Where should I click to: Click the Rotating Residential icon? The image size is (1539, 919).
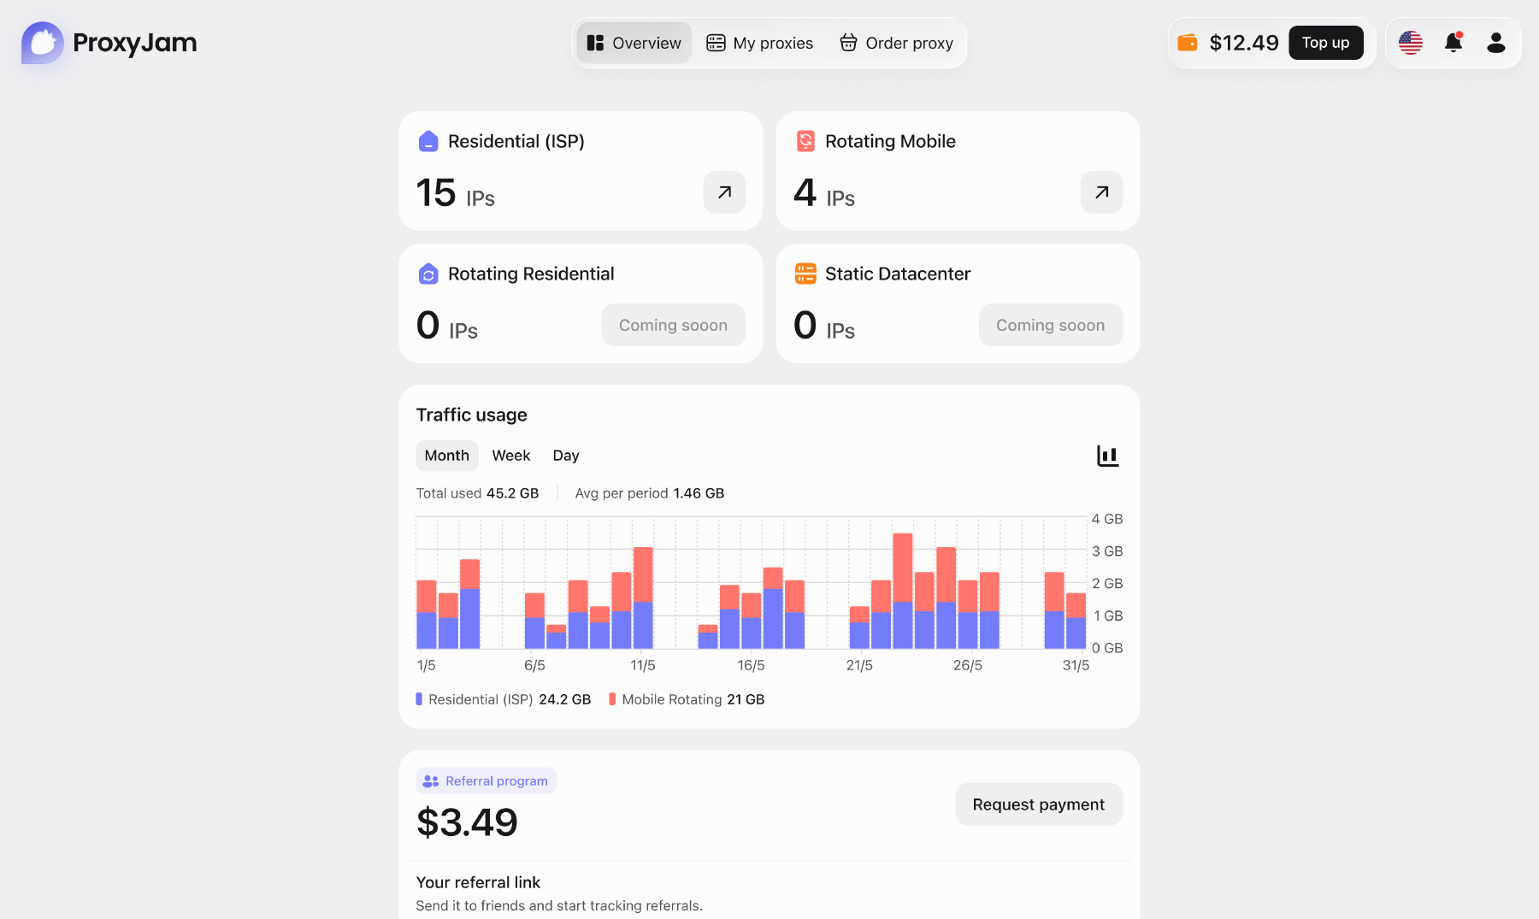point(428,274)
